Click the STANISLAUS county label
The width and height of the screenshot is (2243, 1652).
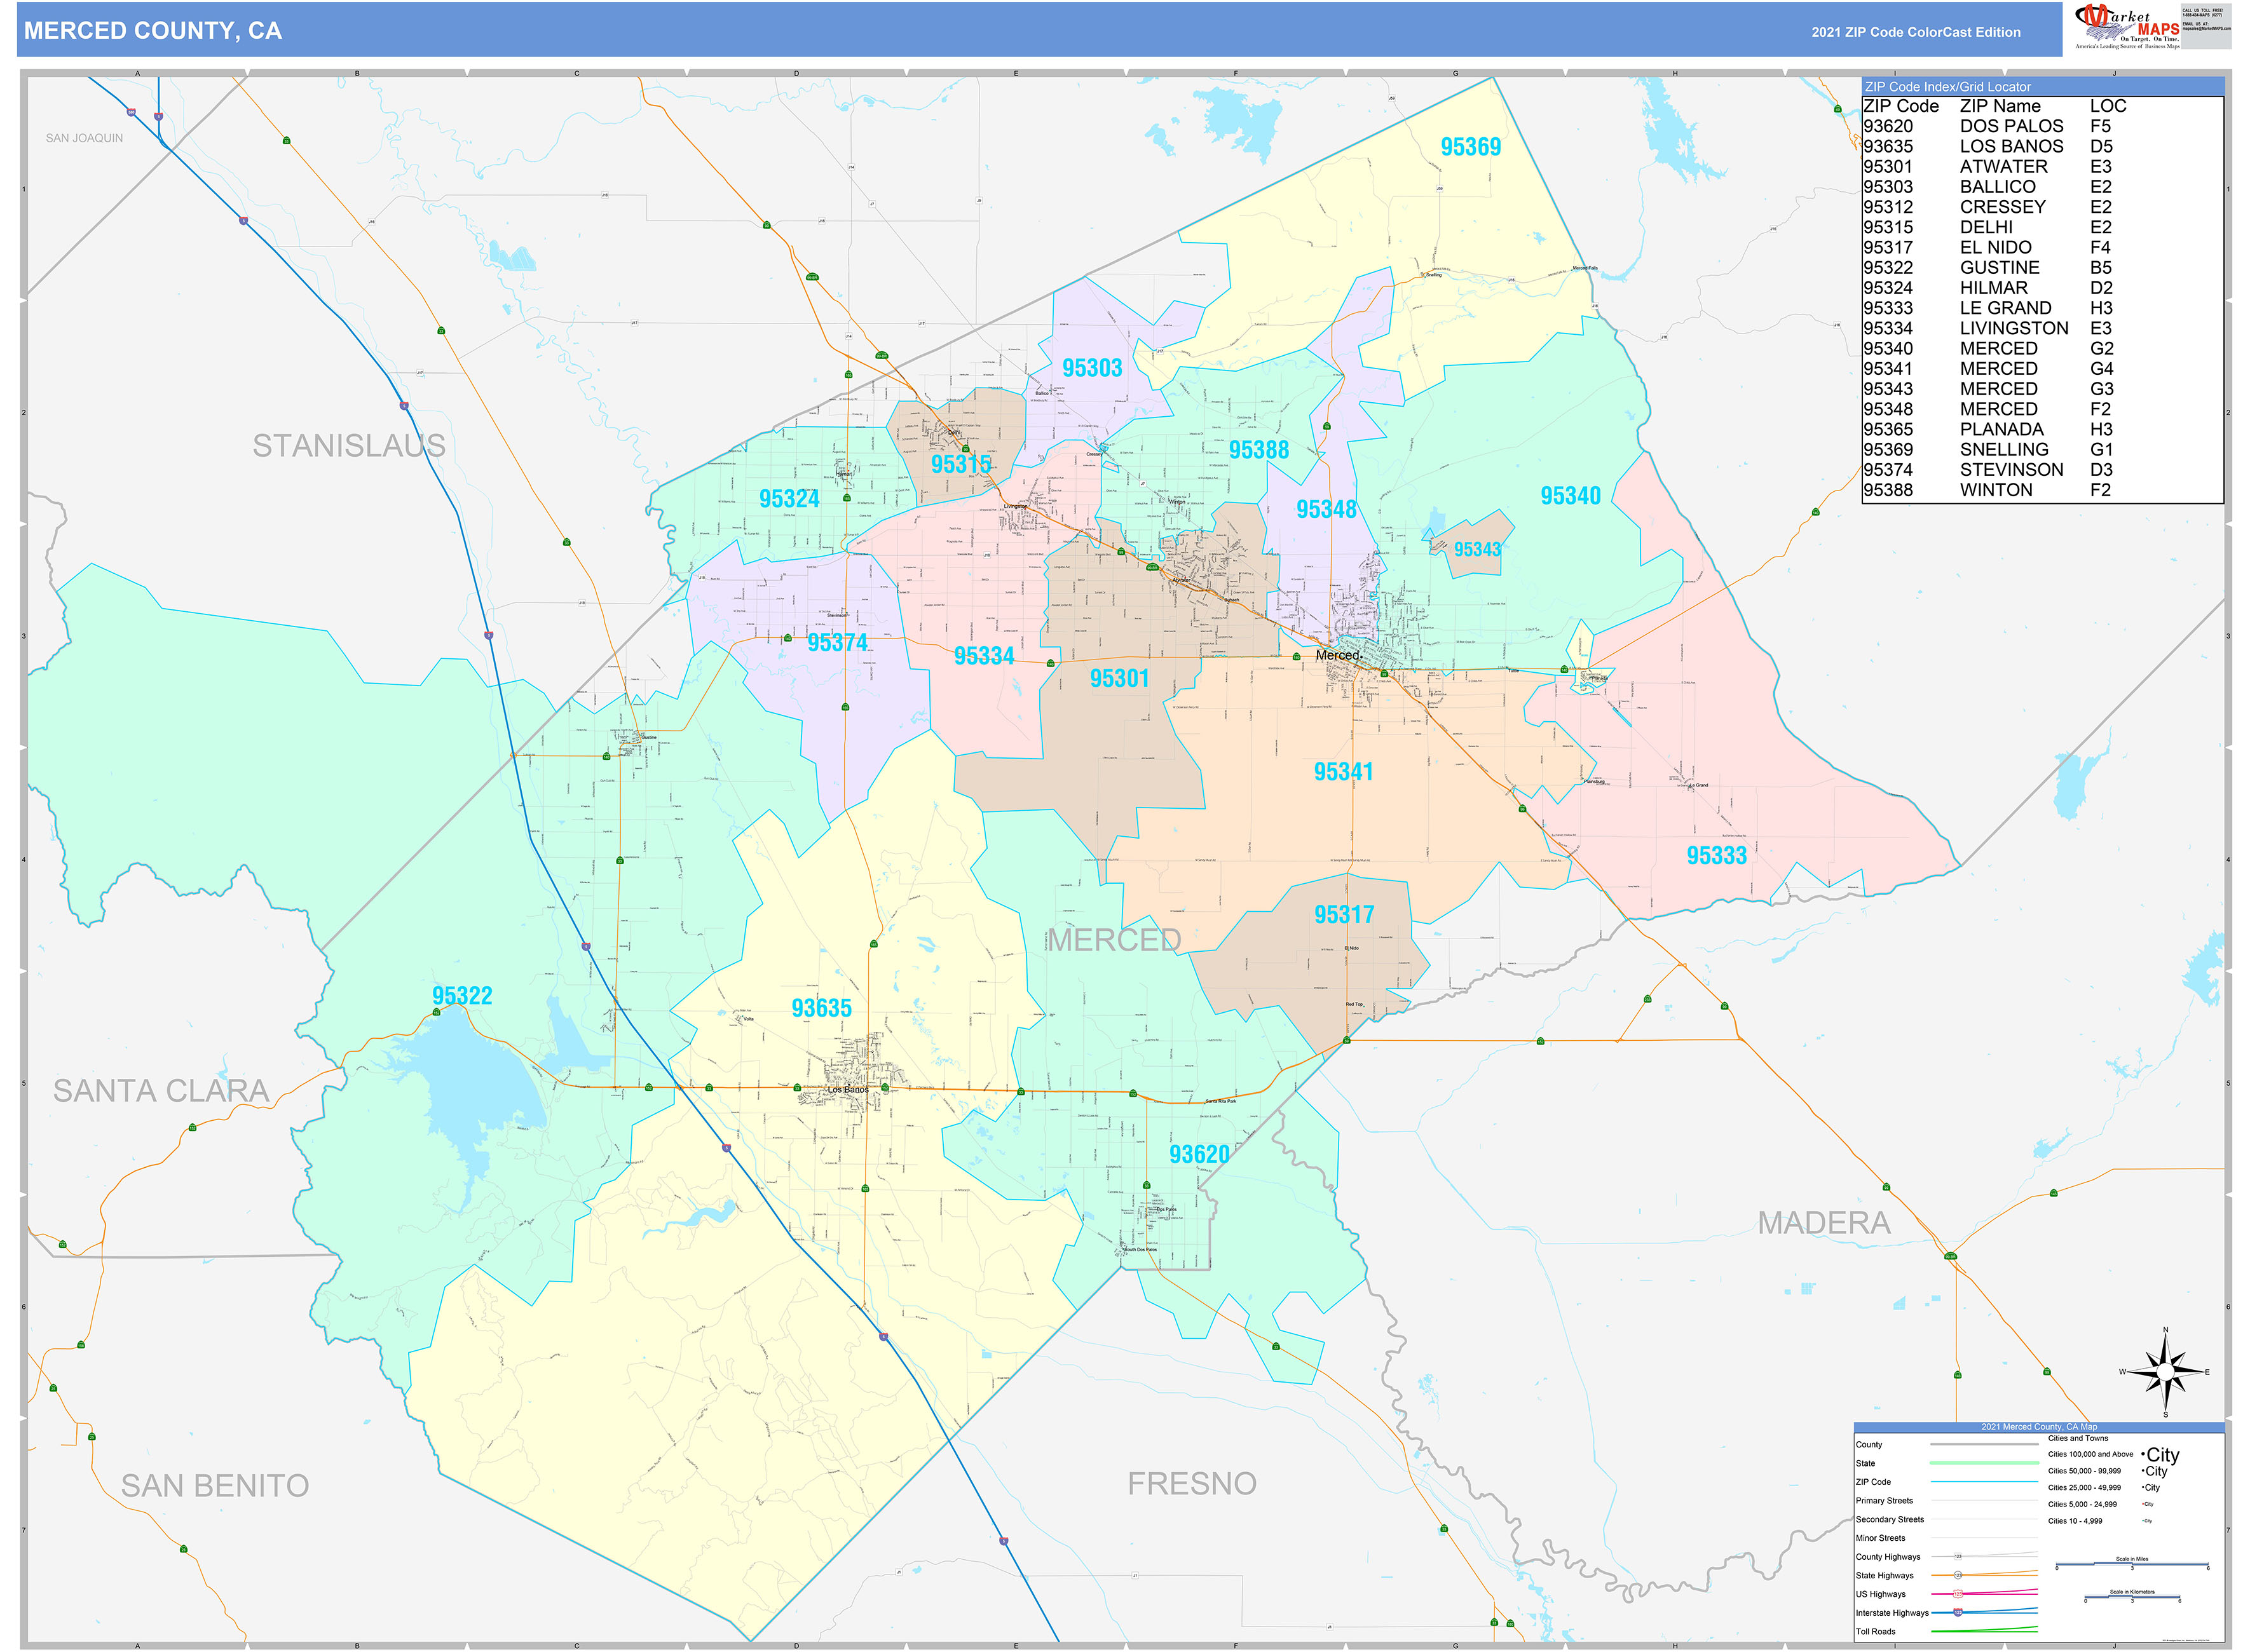348,446
